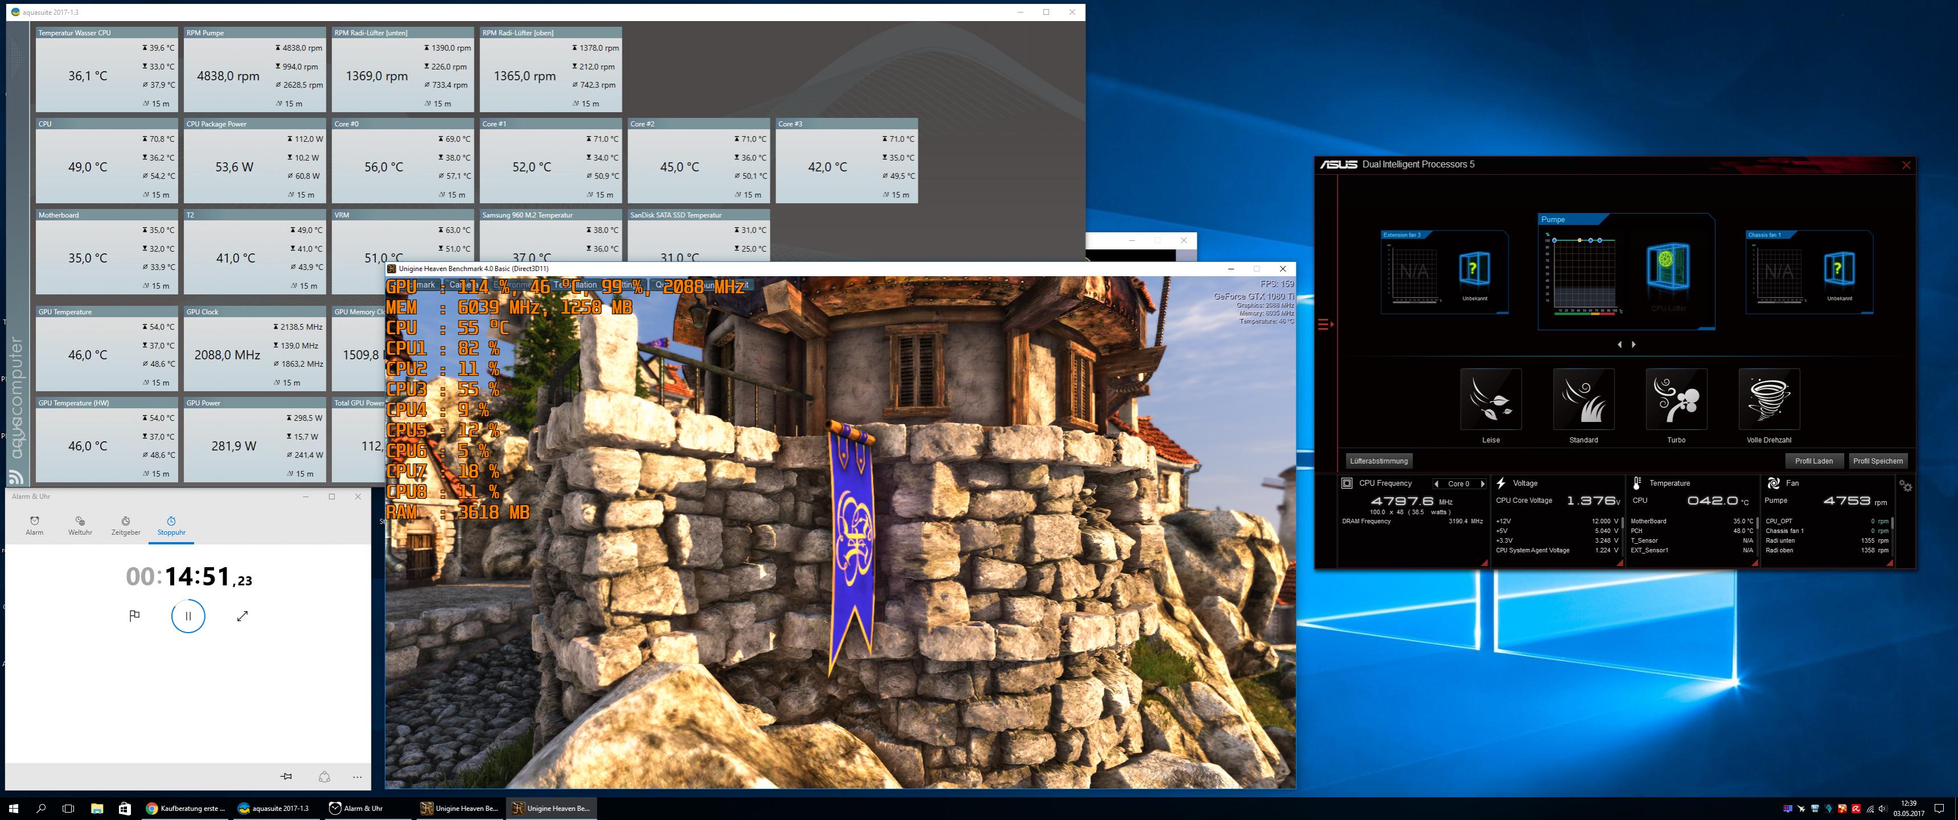Expand the ASUS red side menu
1958x820 pixels.
point(1325,325)
